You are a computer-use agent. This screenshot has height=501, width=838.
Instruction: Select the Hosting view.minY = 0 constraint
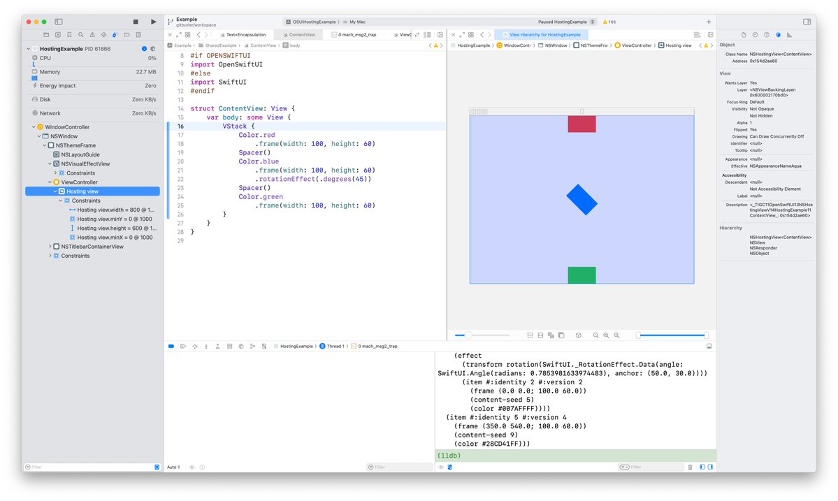(110, 219)
